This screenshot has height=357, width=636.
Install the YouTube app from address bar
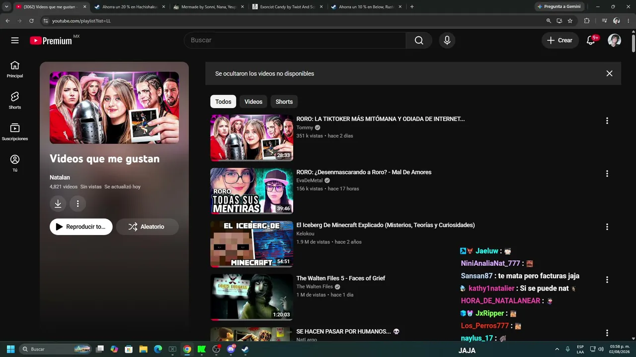[x=559, y=21]
